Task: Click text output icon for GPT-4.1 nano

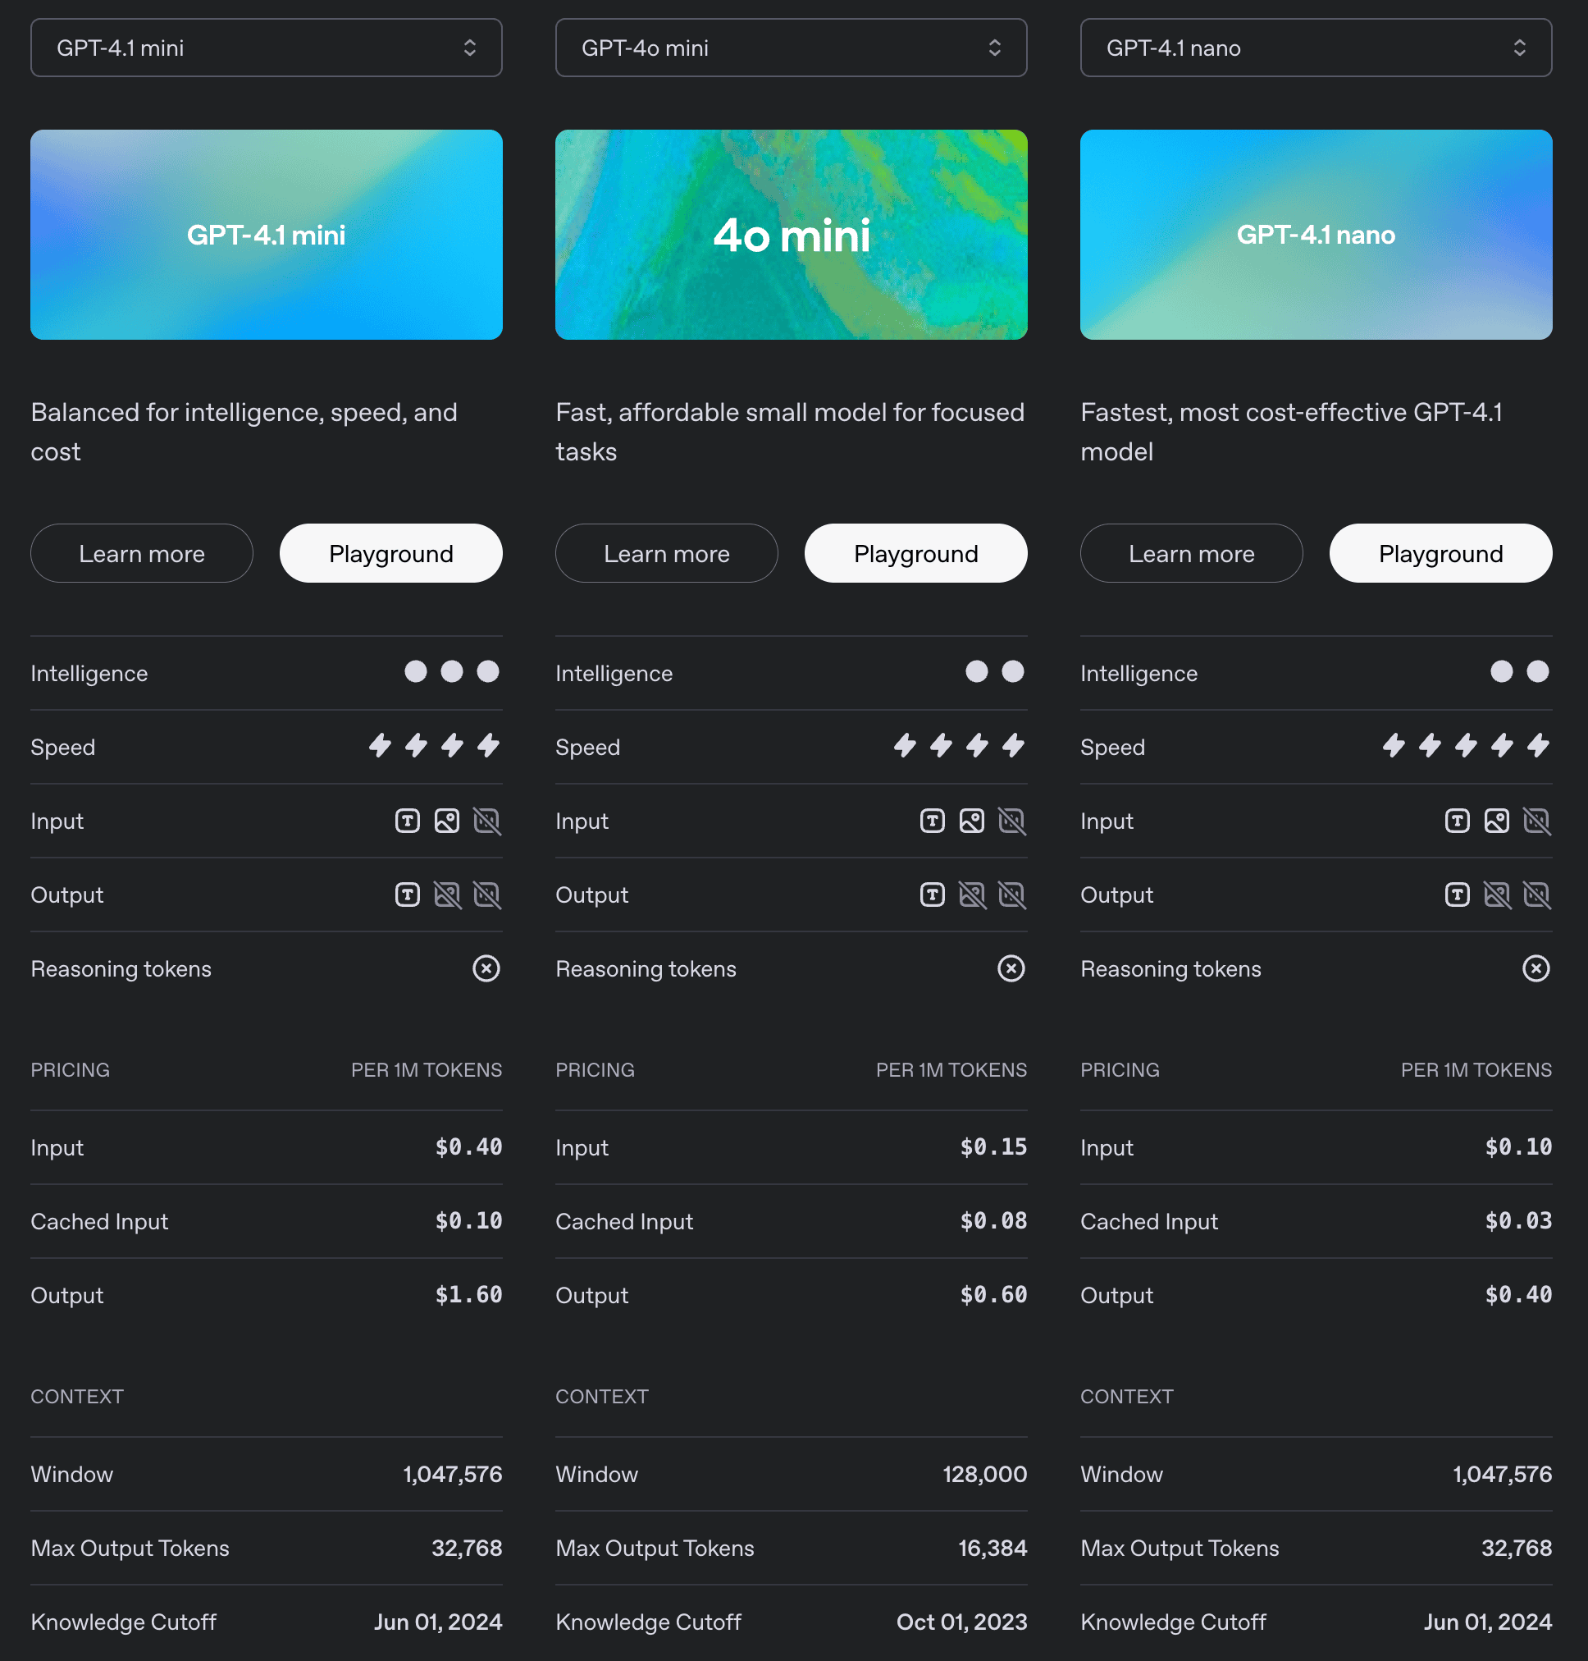Action: pyautogui.click(x=1457, y=895)
